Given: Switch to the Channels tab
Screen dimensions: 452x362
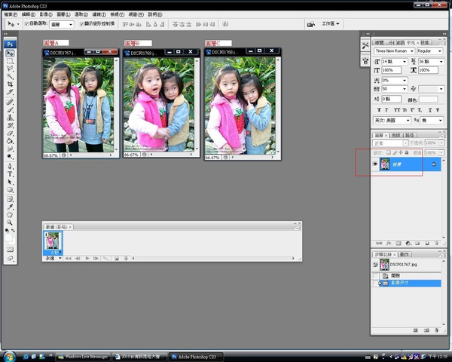Looking at the screenshot, I should (396, 135).
